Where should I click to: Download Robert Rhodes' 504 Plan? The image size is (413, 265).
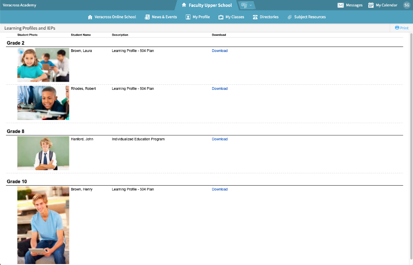point(219,88)
